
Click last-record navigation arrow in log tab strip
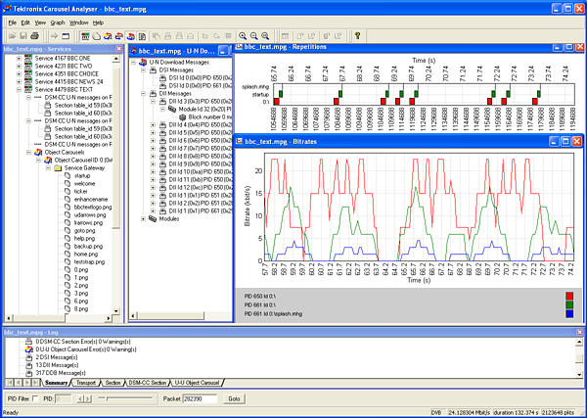click(35, 383)
